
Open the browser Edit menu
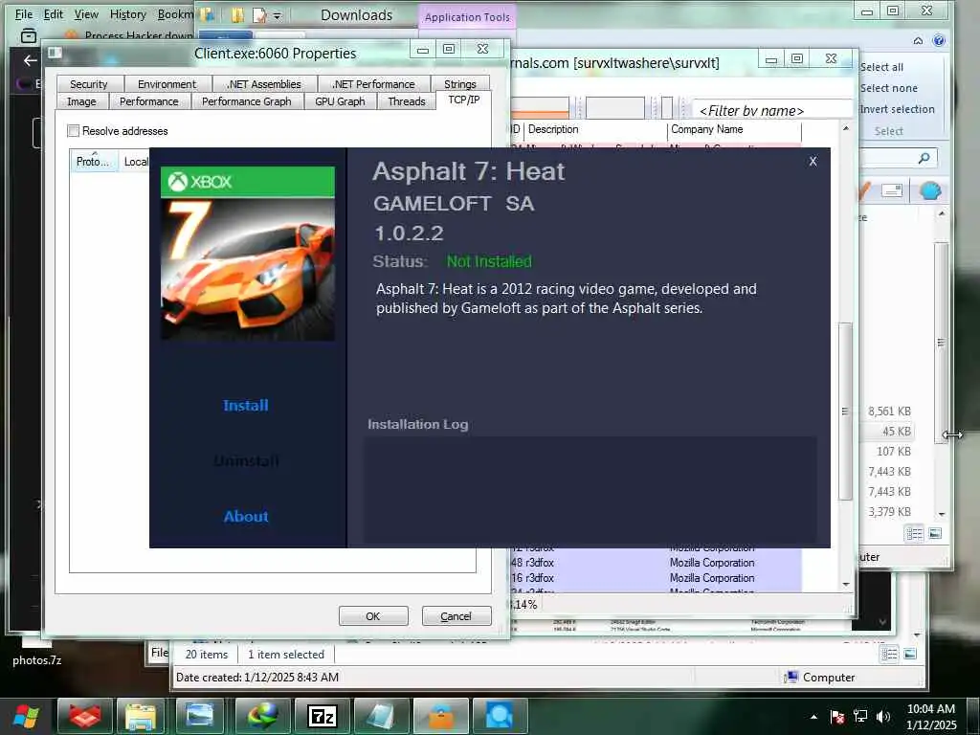(x=54, y=13)
